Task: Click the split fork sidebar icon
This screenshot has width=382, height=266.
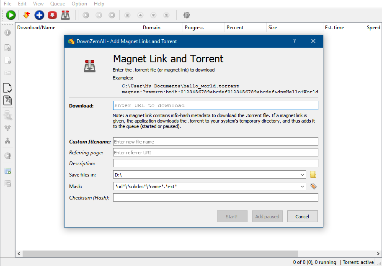Action: [8, 128]
